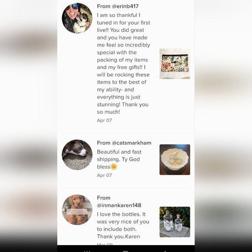Tap Android back navigation arrow

click(x=165, y=251)
